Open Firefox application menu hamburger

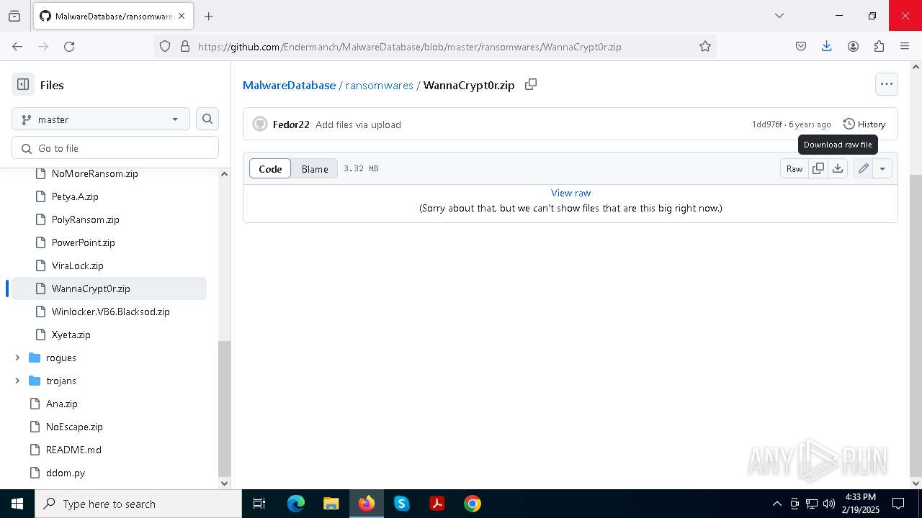click(x=905, y=46)
